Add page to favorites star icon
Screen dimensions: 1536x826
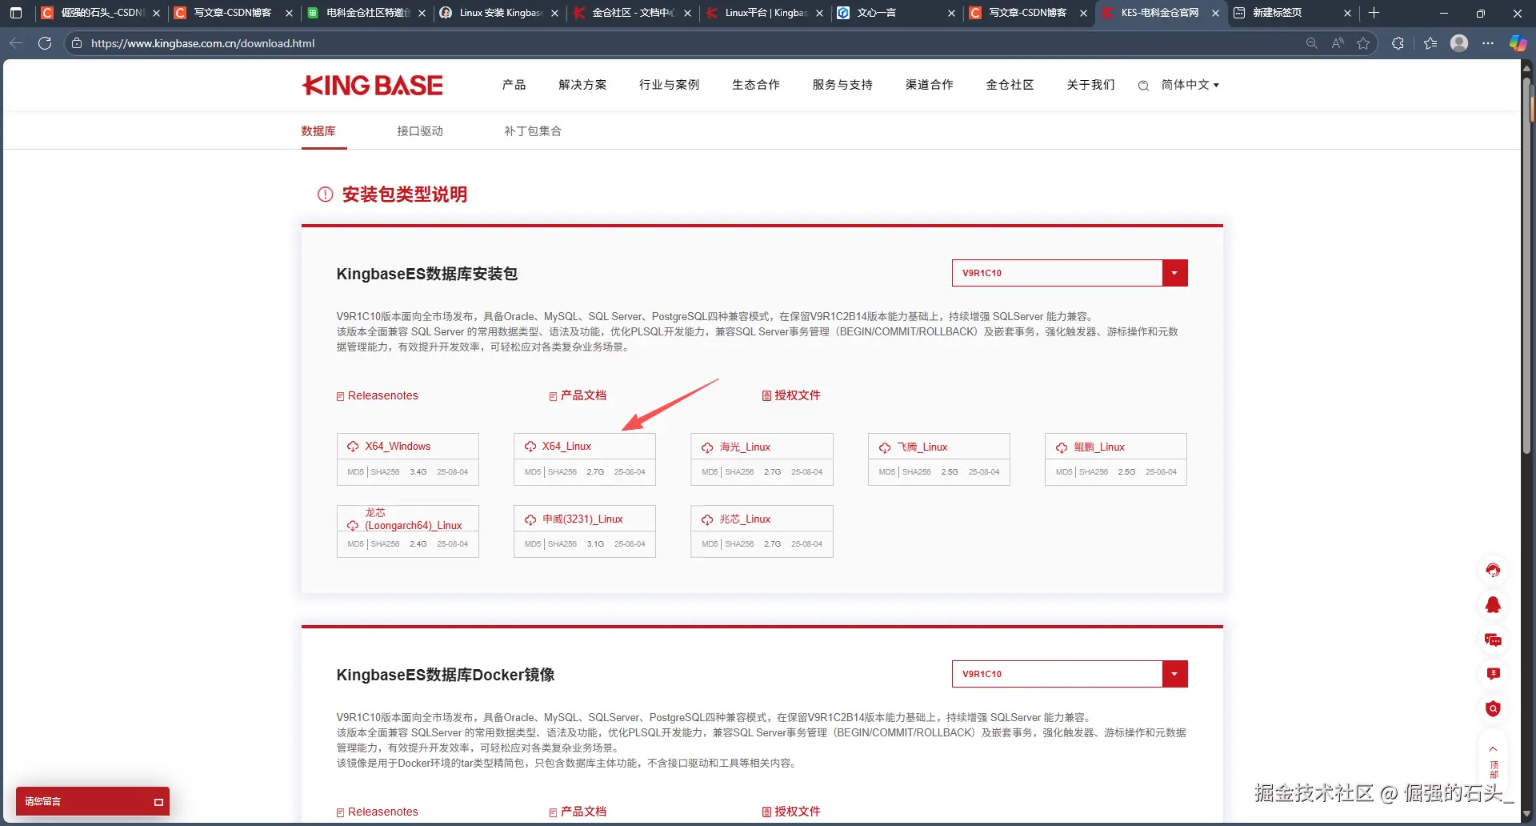tap(1363, 43)
